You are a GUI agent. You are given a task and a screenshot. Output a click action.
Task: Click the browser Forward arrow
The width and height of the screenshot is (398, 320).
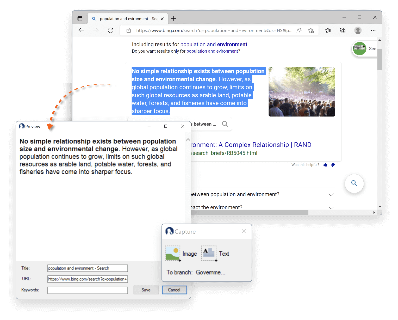click(x=96, y=30)
